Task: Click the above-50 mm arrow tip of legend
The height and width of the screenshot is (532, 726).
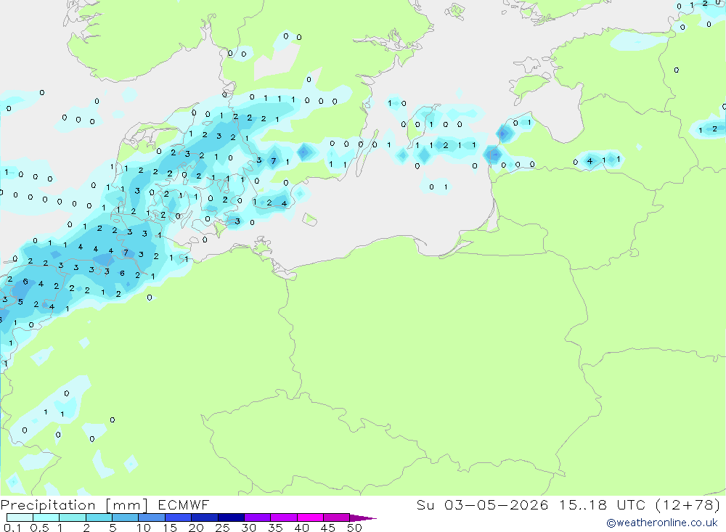Action: 363,518
